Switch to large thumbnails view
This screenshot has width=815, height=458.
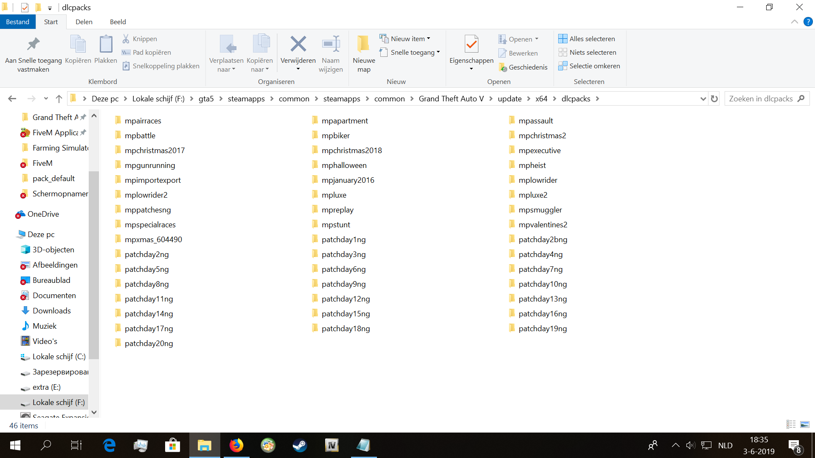click(x=805, y=424)
